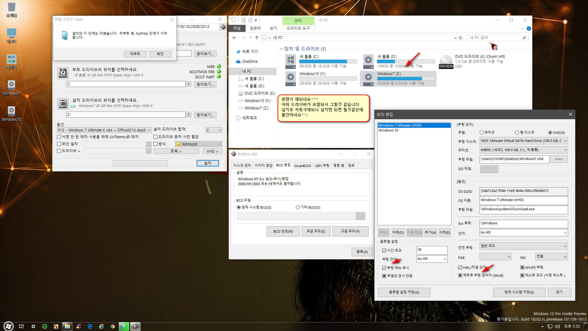Open the 파일 ribbon menu in Explorer
588x331 pixels.
[237, 28]
